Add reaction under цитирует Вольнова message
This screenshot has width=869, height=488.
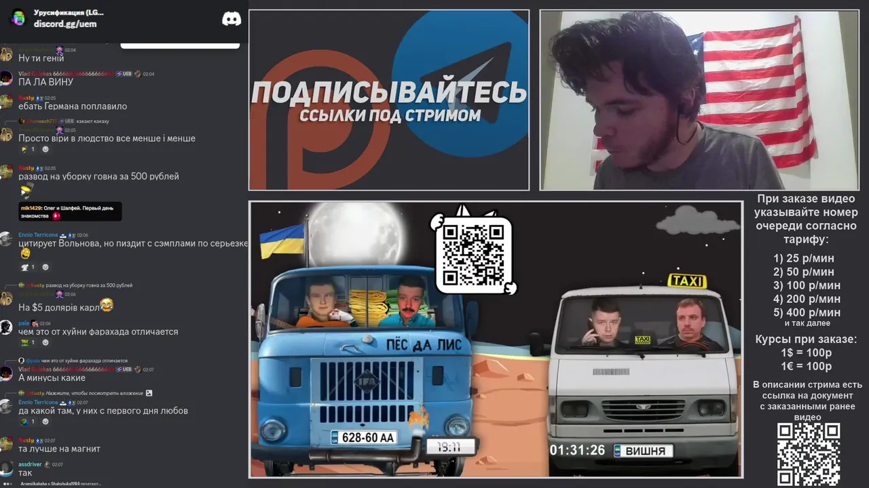[45, 267]
